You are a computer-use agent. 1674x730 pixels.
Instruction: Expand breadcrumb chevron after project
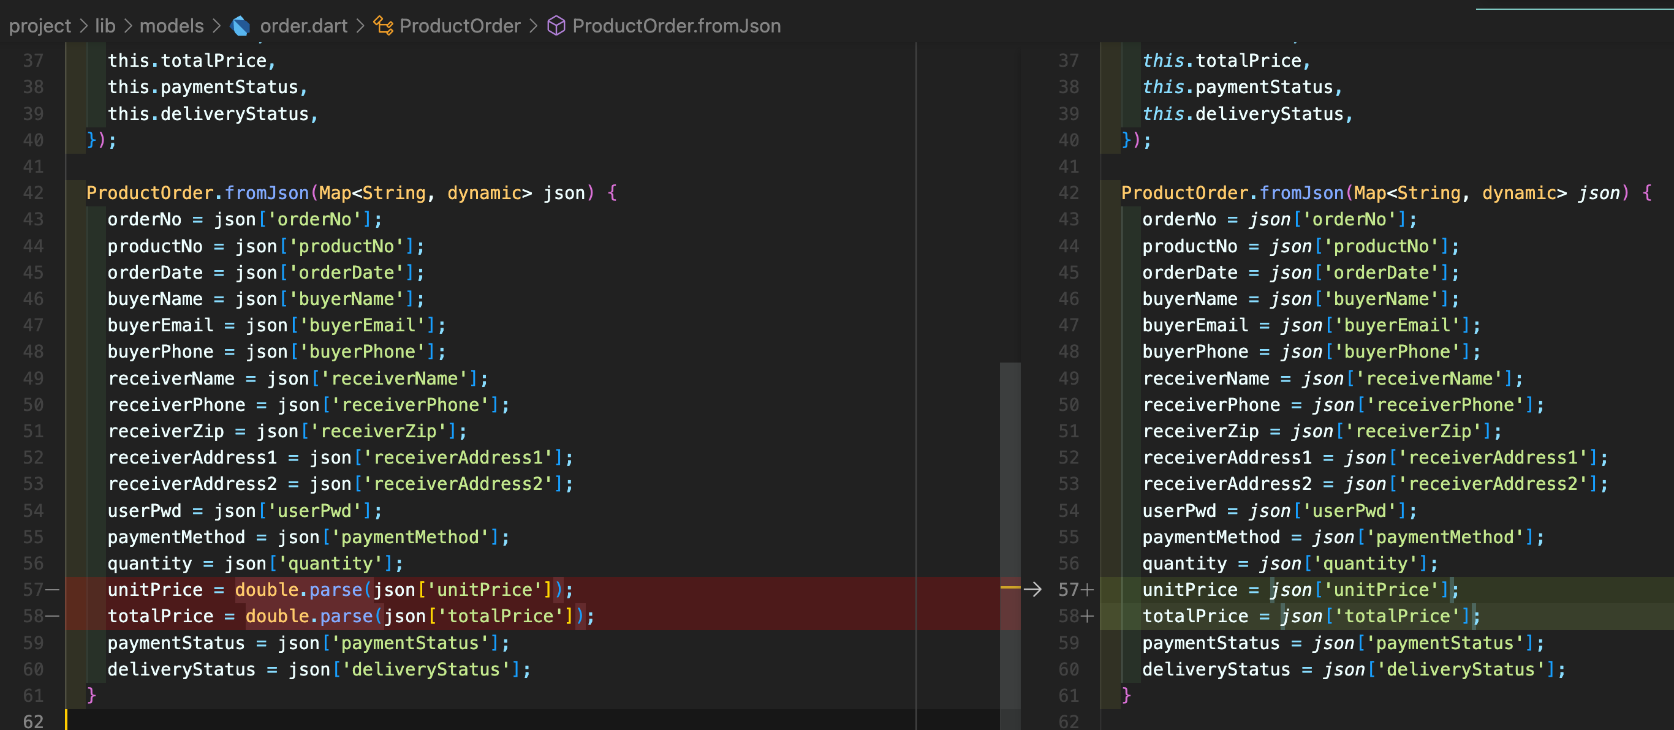83,26
